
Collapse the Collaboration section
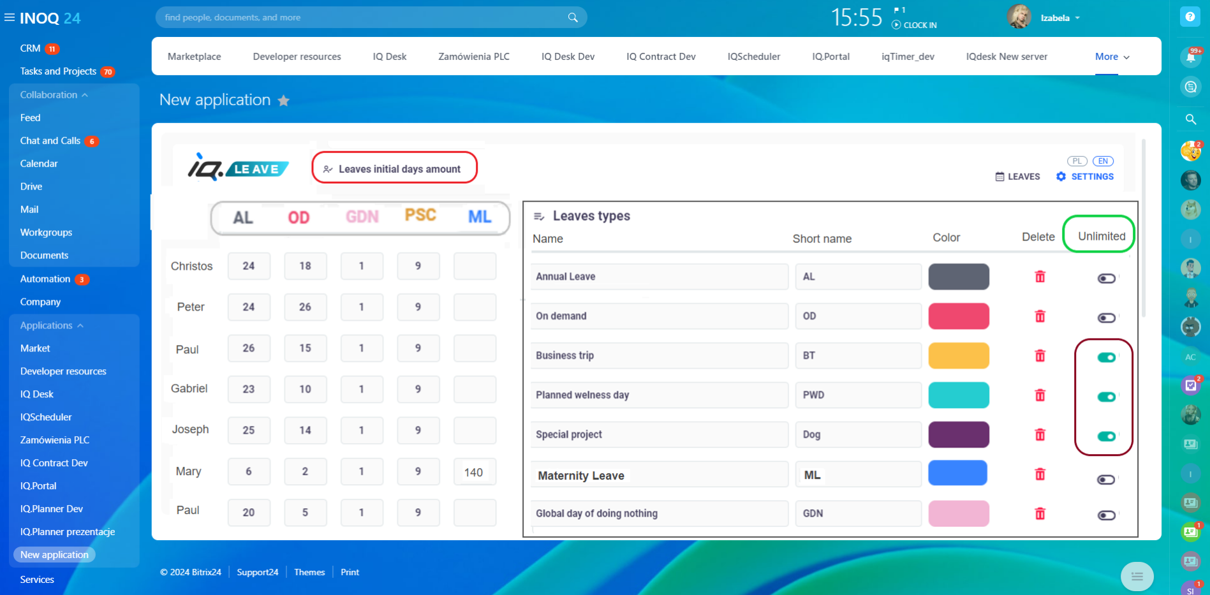click(x=54, y=94)
